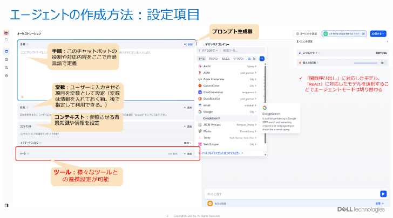Expand the WebScraper entry chevron
The width and height of the screenshot is (393, 218).
pos(255,144)
